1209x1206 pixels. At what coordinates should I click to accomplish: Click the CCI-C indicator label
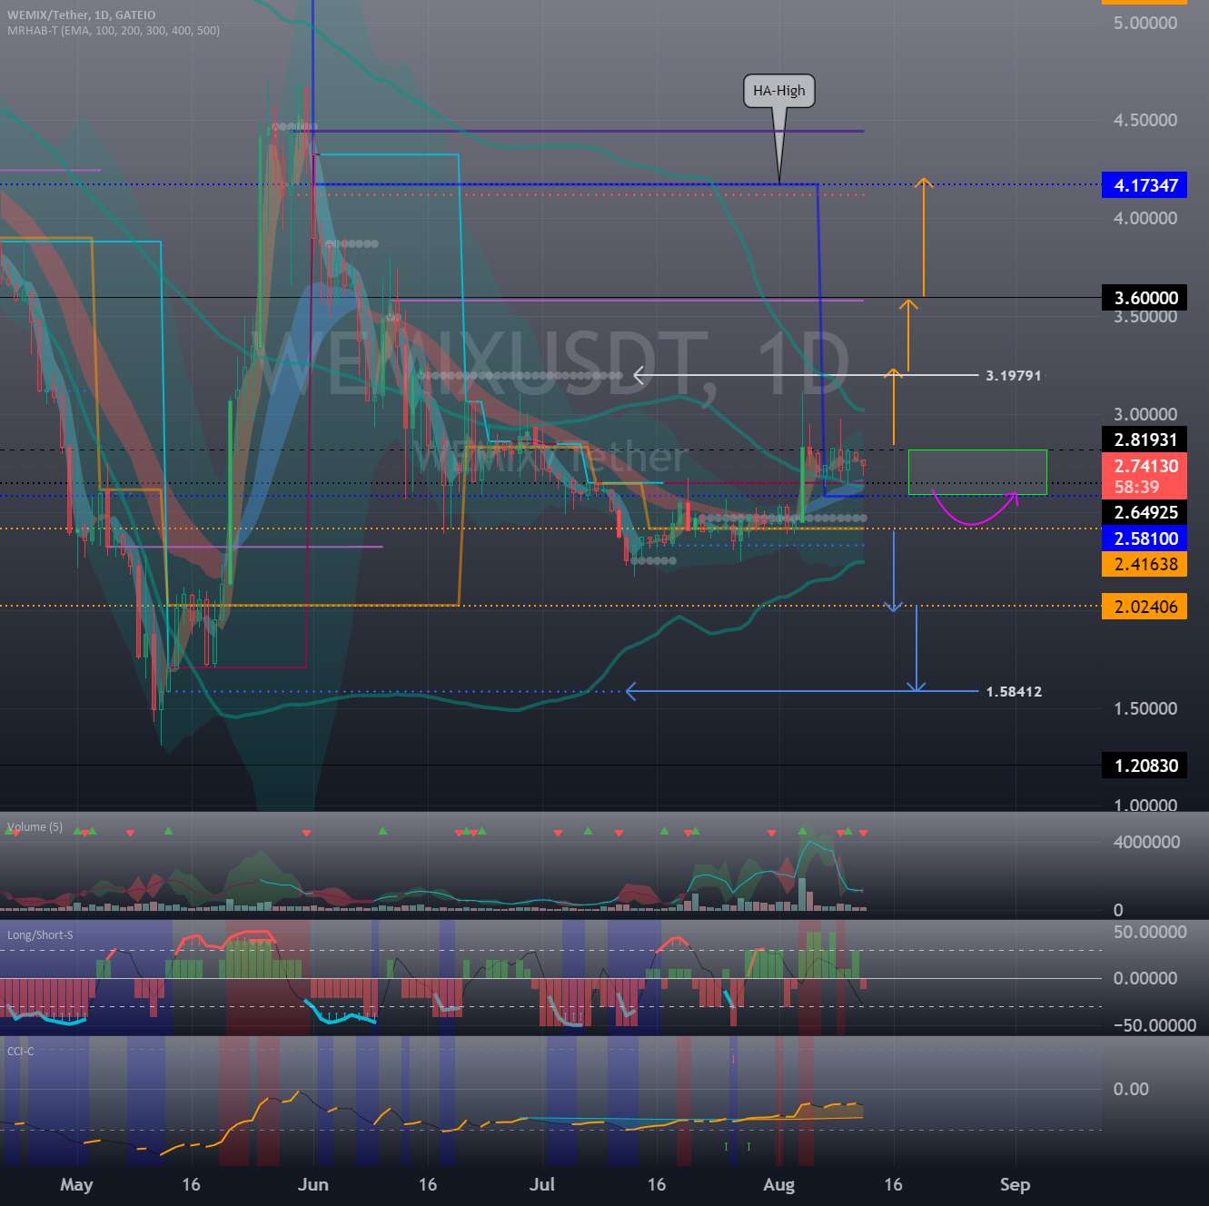click(x=21, y=1051)
